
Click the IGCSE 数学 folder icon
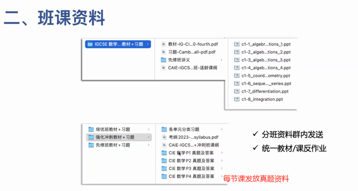point(90,44)
